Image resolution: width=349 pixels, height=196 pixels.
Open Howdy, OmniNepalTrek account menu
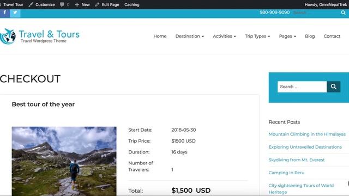[326, 5]
